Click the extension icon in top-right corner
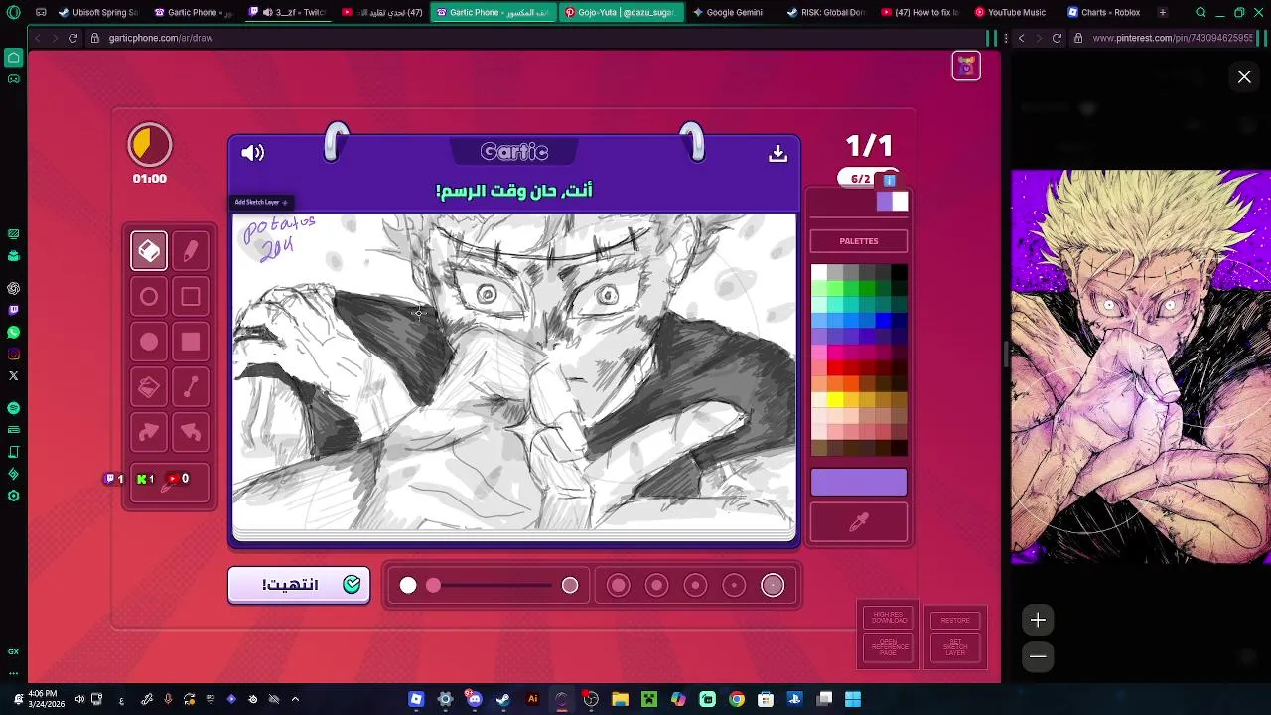The image size is (1271, 715). pos(966,67)
